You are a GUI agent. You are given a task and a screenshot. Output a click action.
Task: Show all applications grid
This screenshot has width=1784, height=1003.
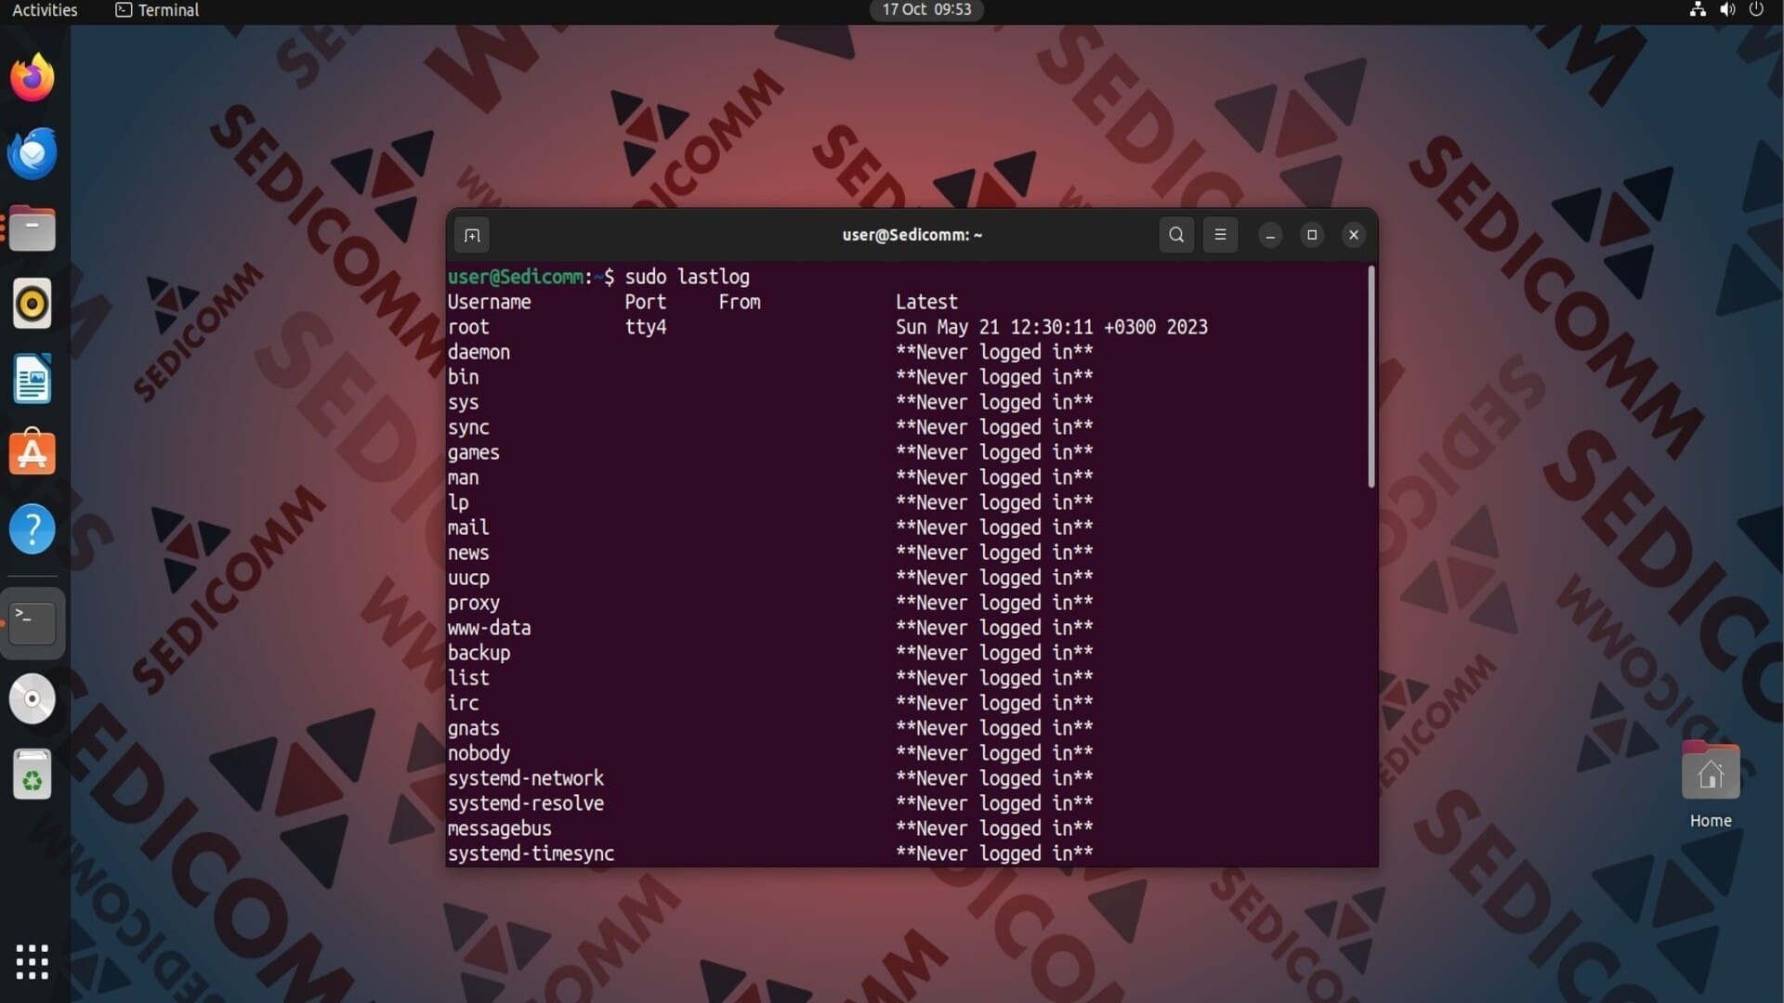coord(33,962)
